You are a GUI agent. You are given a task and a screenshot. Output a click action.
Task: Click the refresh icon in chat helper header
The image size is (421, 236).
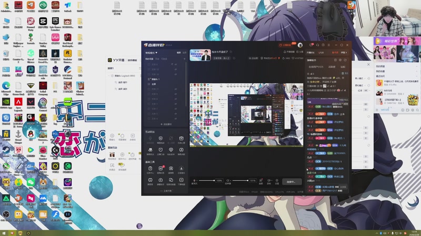[x=345, y=60]
